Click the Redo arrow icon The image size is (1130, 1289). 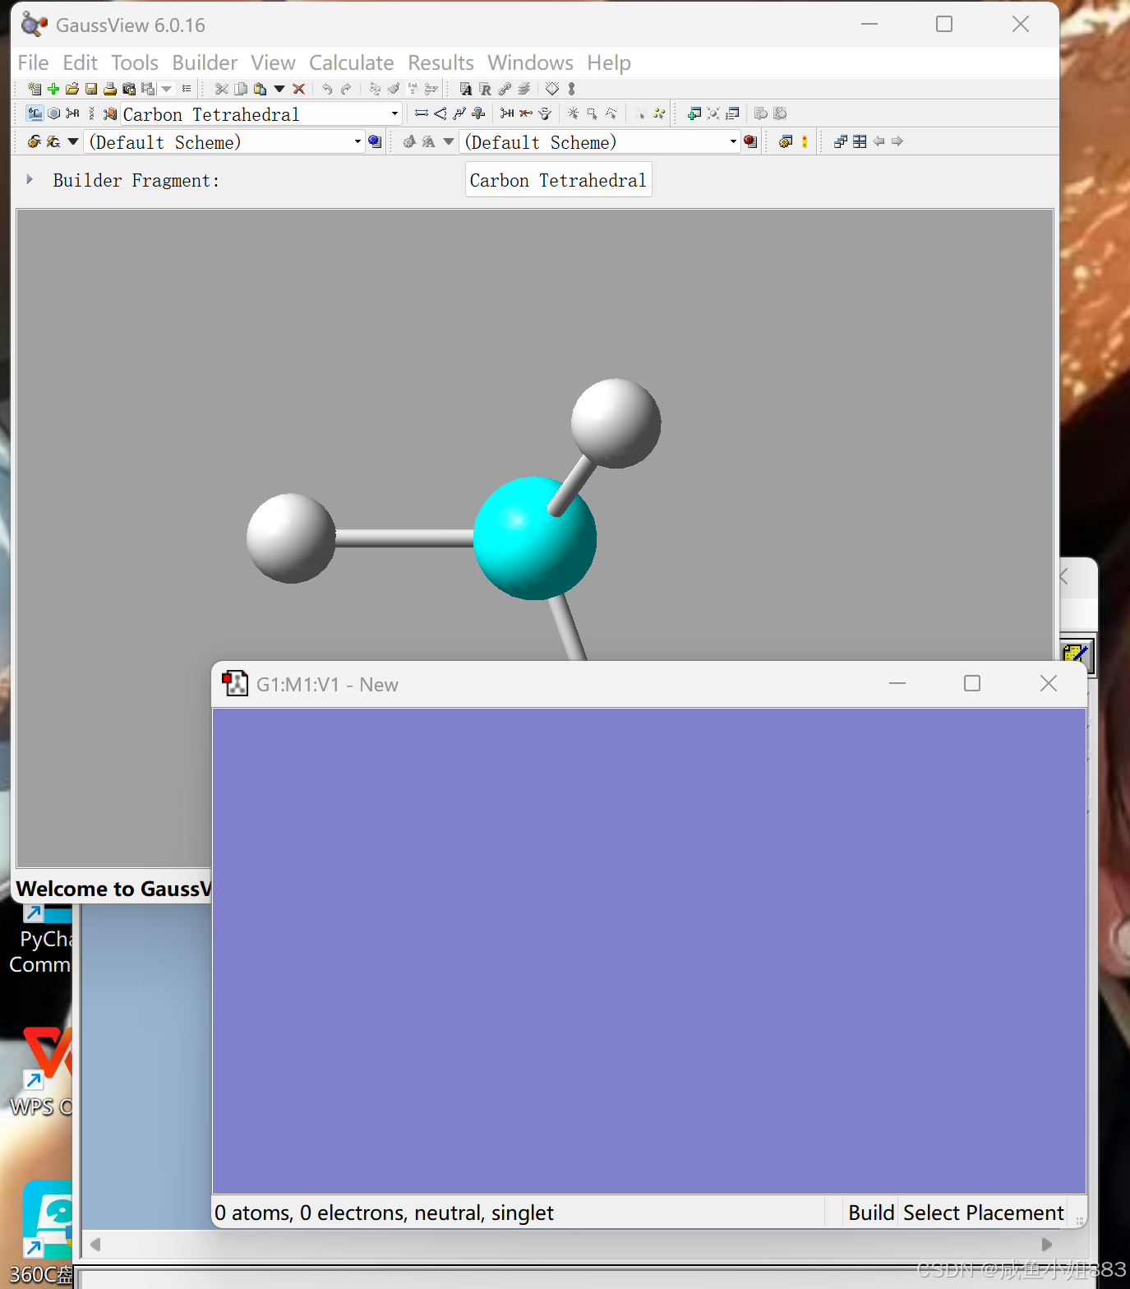(x=346, y=89)
